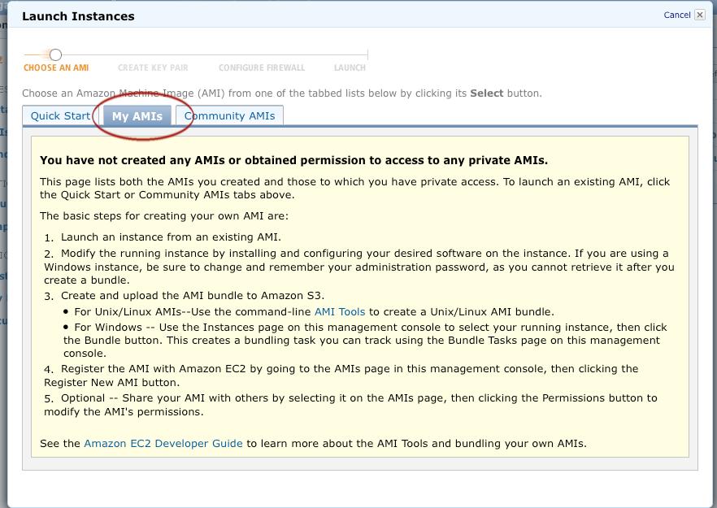
Task: Click step 5 'Optional -- Share your AMI' text
Action: (x=350, y=405)
